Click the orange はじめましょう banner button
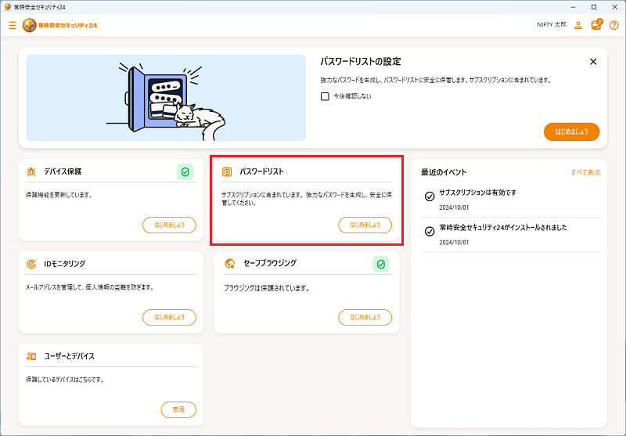 [571, 132]
